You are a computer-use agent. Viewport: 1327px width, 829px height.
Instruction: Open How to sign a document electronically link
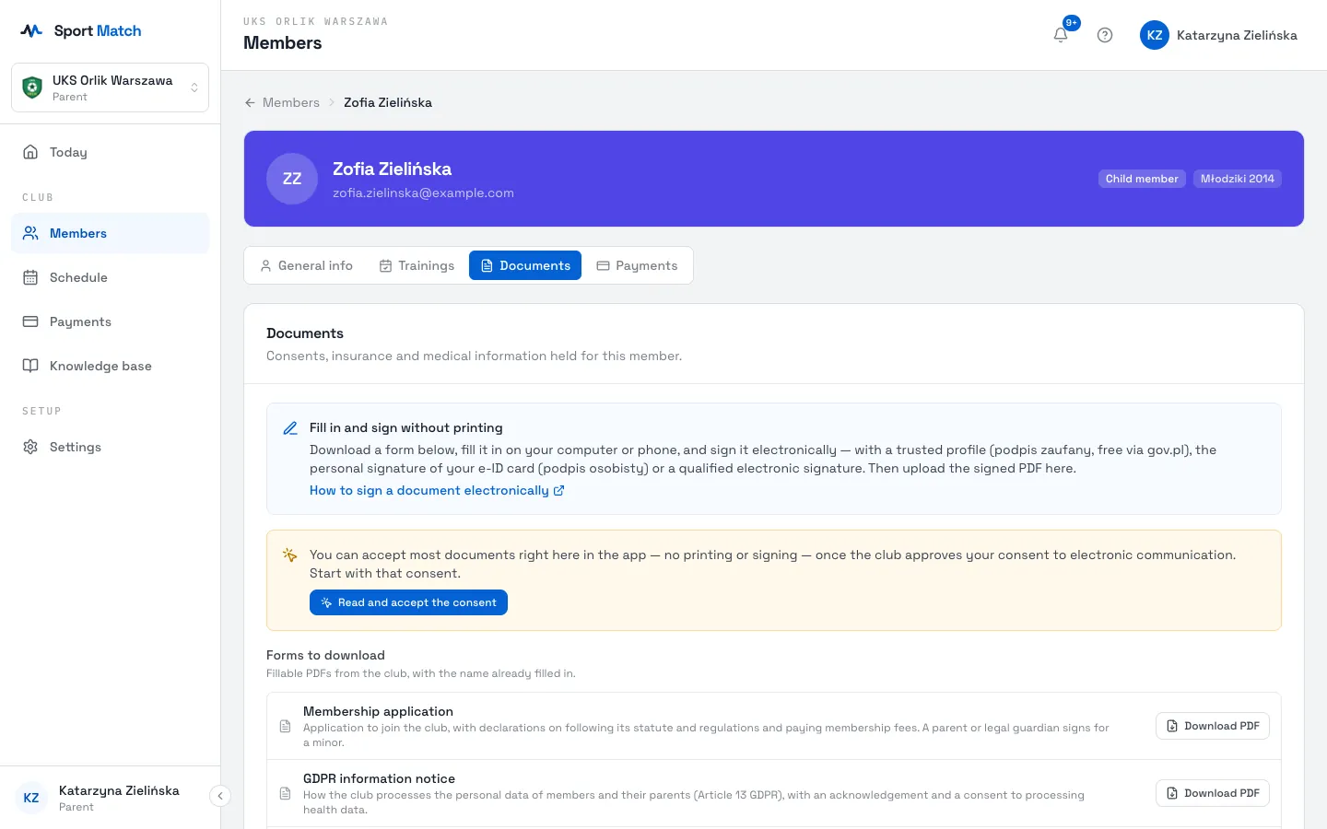(x=437, y=490)
